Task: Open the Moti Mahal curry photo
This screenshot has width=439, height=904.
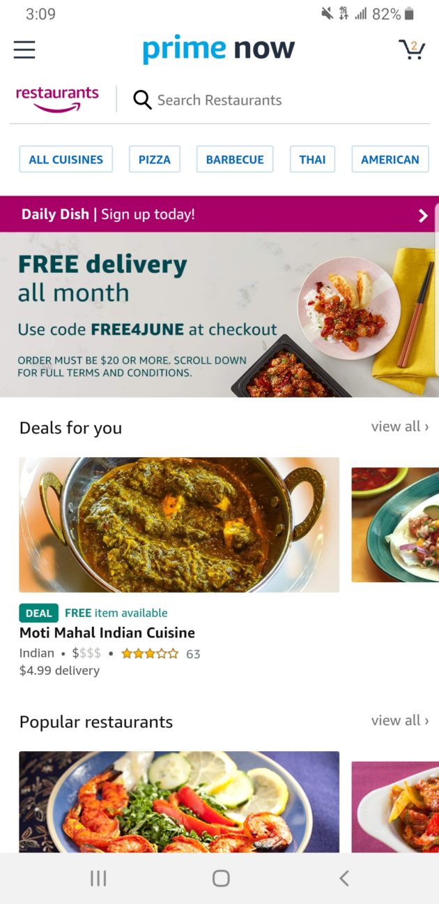Action: tap(179, 525)
